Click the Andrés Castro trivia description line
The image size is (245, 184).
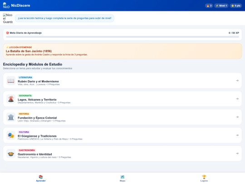tap(47, 55)
